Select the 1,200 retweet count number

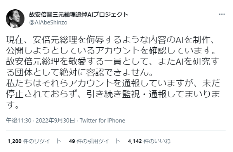click(x=14, y=141)
